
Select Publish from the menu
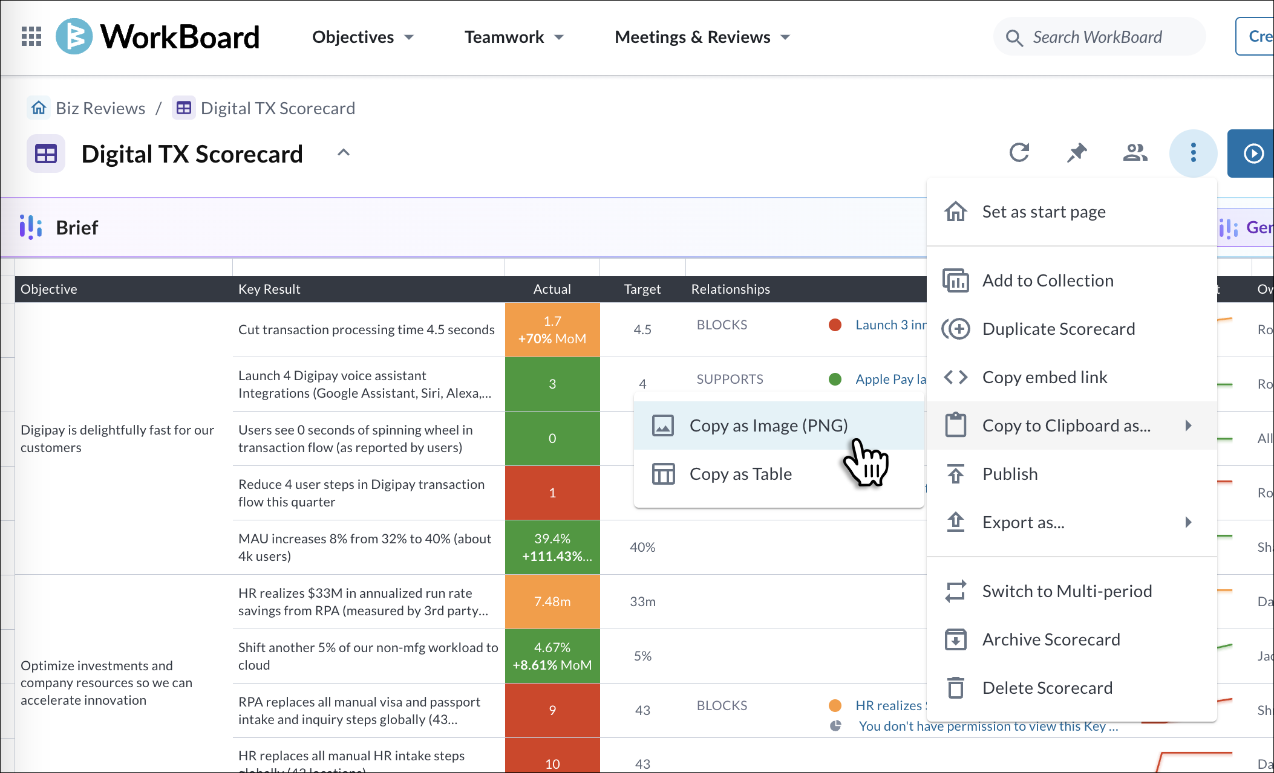click(x=1071, y=474)
